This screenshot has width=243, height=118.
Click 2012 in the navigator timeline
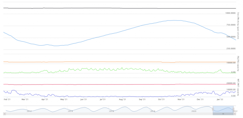pyautogui.click(x=29, y=111)
